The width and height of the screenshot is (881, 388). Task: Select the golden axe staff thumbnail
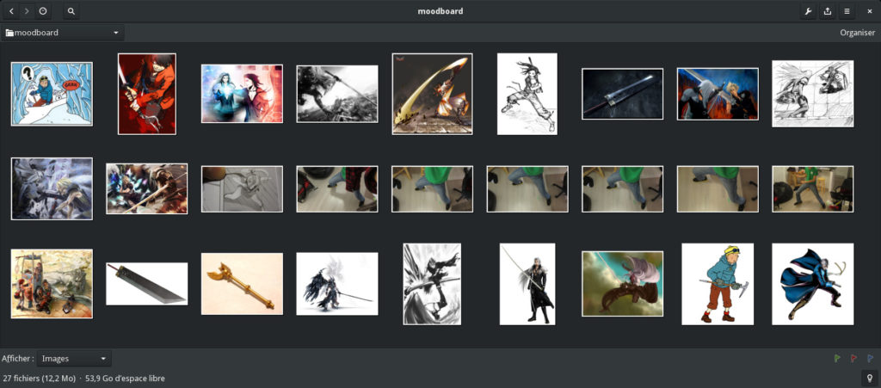(242, 284)
